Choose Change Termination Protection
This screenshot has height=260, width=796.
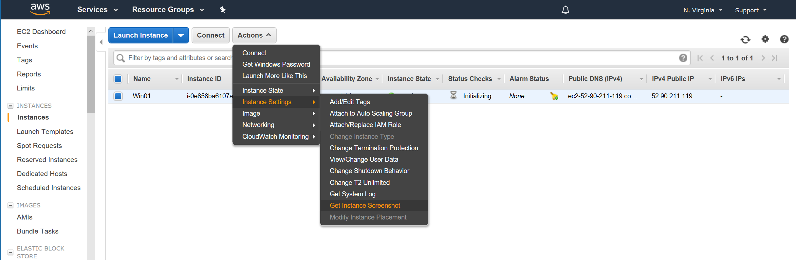(374, 148)
